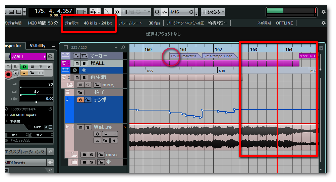Image resolution: width=336 pixels, height=182 pixels.
Task: Open the status line setup gear icon
Action: [323, 23]
